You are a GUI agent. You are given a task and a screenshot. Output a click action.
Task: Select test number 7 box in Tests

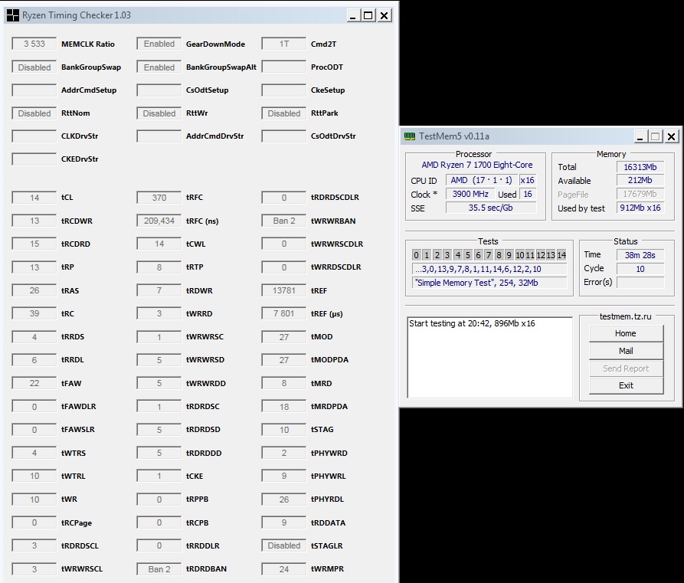(x=489, y=255)
